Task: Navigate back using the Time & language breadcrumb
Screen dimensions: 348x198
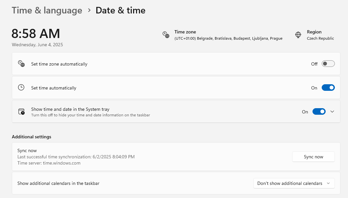Action: [x=47, y=10]
